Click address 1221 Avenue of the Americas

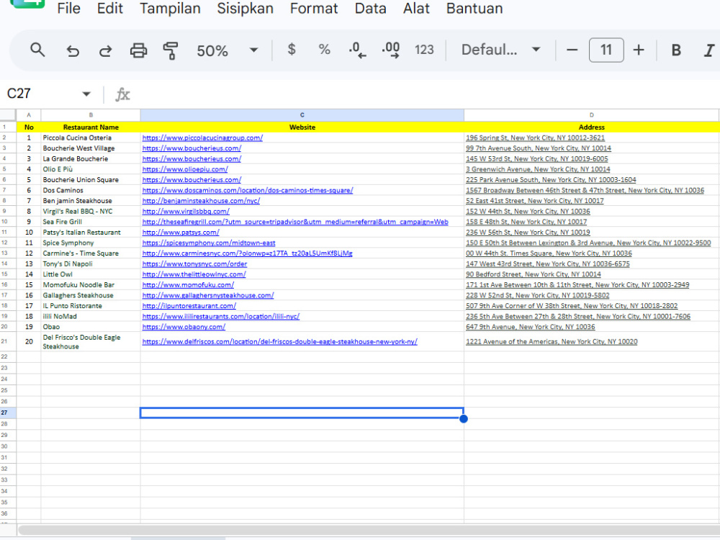[x=552, y=341]
